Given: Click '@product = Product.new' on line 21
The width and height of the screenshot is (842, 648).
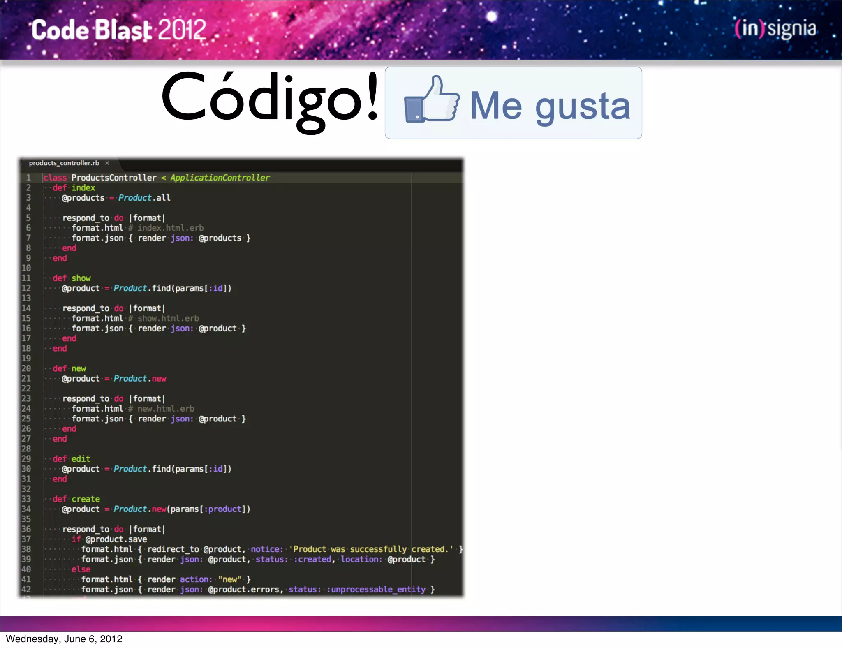Looking at the screenshot, I should click(x=114, y=379).
